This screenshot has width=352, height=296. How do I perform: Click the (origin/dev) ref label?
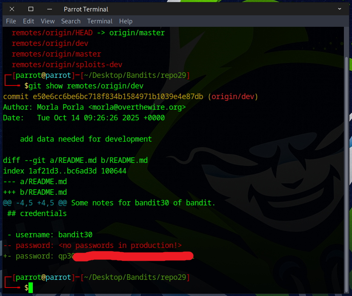pos(233,97)
